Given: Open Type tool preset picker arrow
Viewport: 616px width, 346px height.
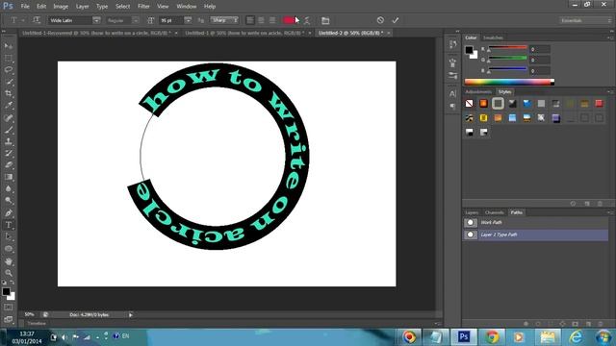Looking at the screenshot, I should tap(23, 20).
